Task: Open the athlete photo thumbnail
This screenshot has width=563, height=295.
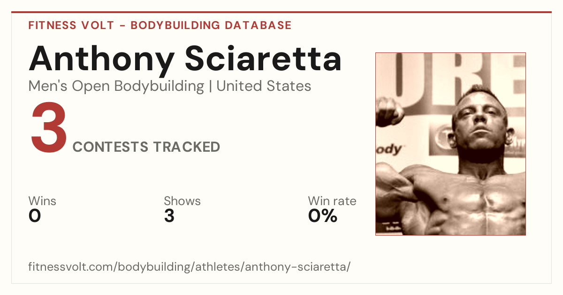Action: click(x=450, y=144)
